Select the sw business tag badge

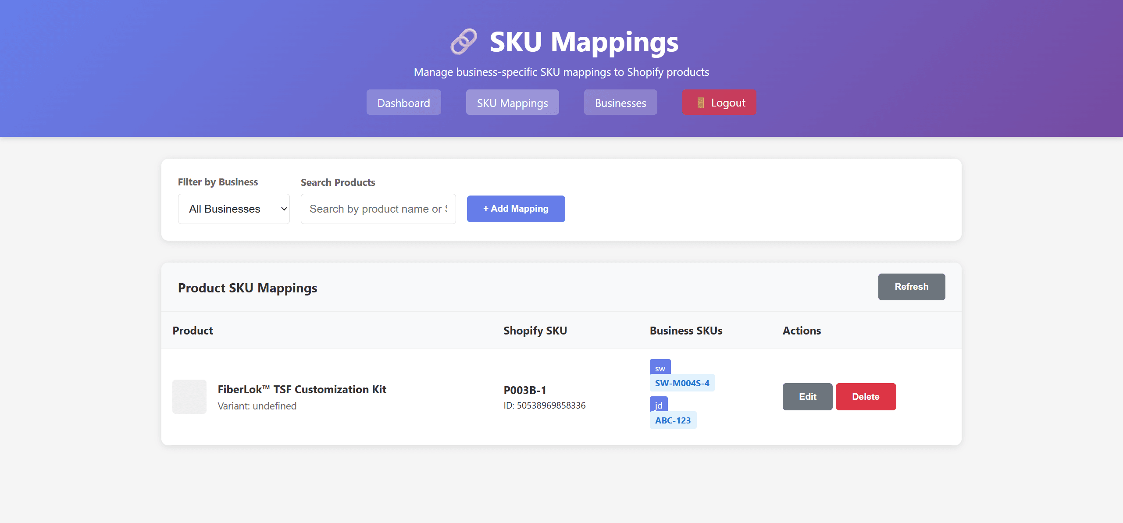pyautogui.click(x=660, y=368)
